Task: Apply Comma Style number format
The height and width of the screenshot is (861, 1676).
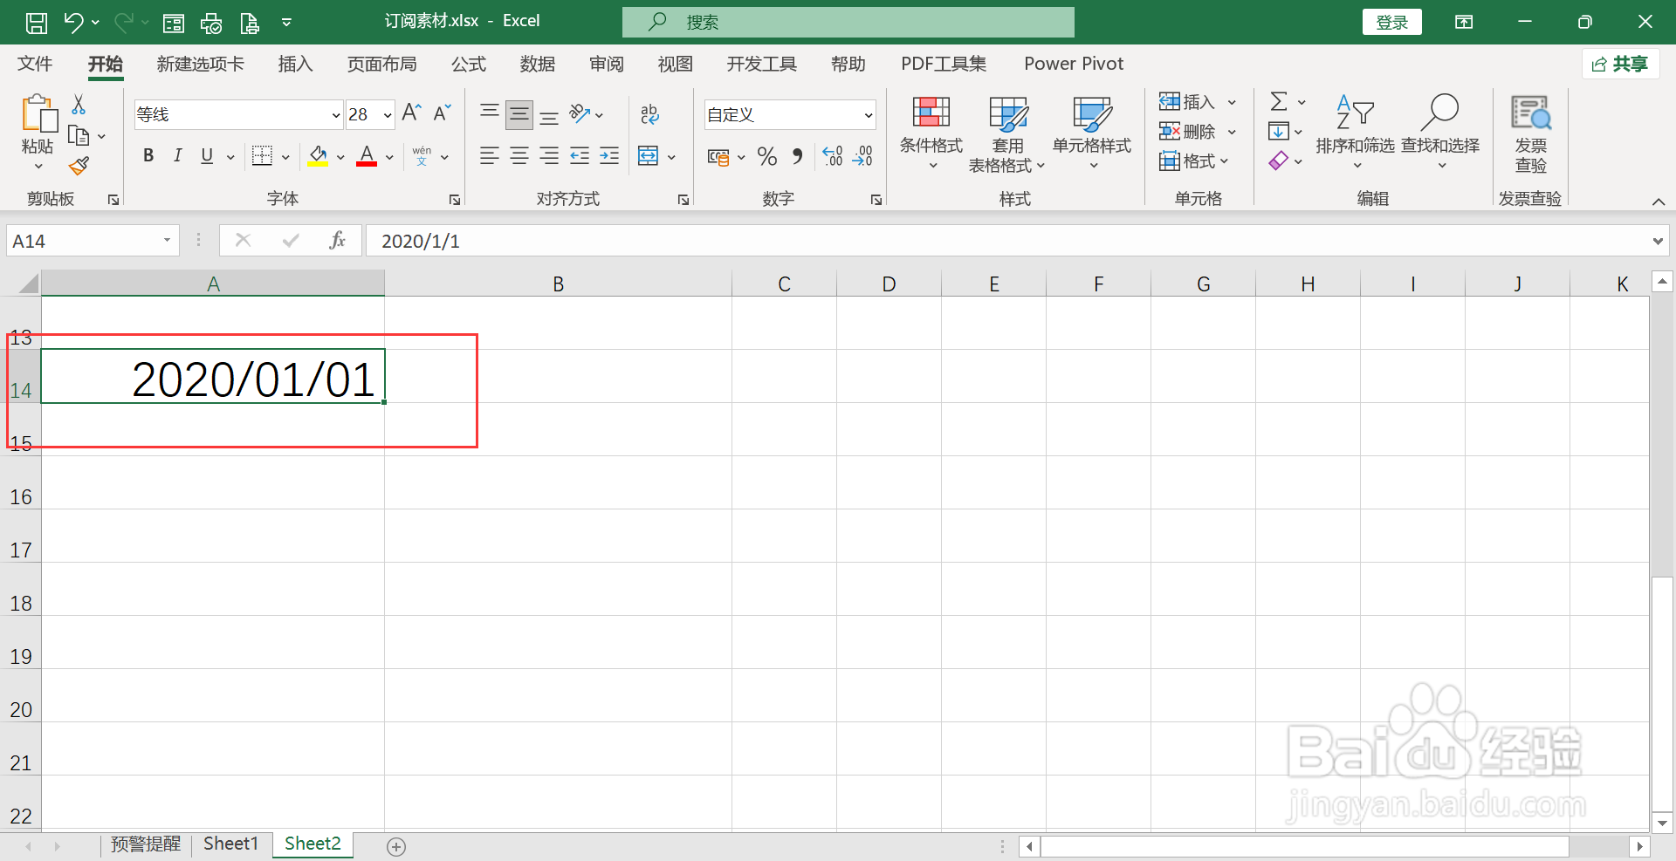Action: pyautogui.click(x=797, y=156)
